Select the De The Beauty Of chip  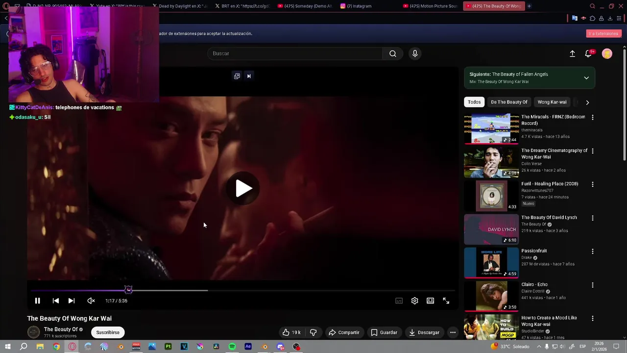click(x=509, y=102)
